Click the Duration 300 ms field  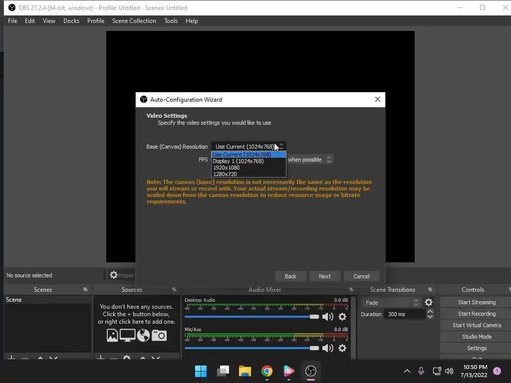tap(405, 314)
